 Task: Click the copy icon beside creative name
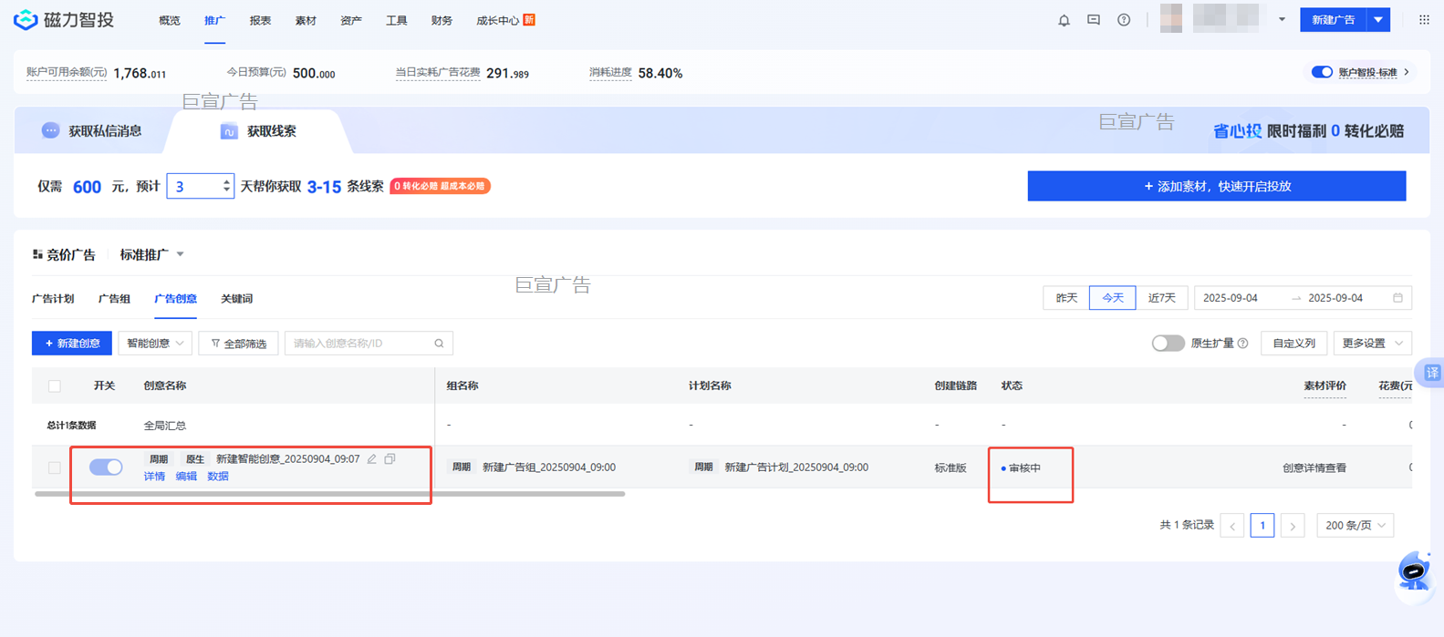pos(390,459)
